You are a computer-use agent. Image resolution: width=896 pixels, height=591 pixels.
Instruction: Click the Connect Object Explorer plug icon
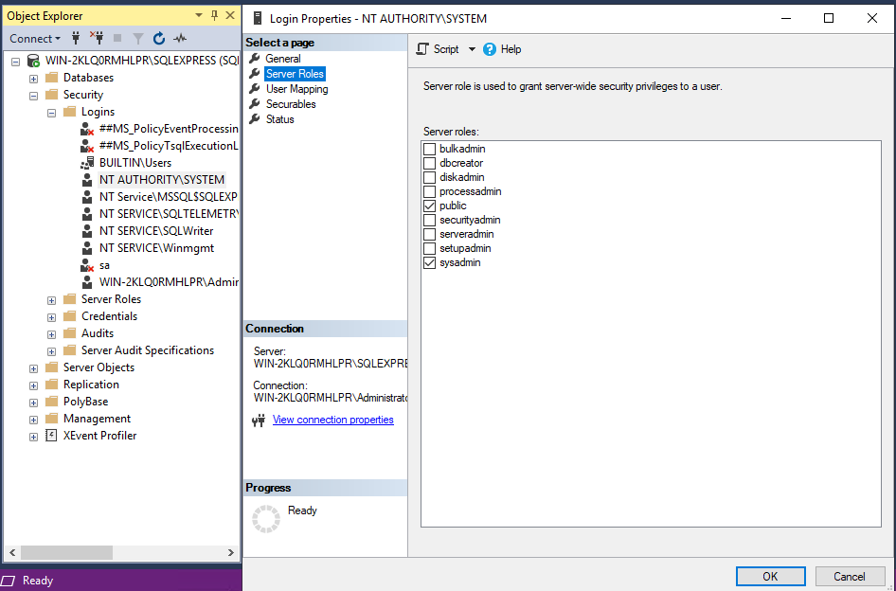(76, 39)
